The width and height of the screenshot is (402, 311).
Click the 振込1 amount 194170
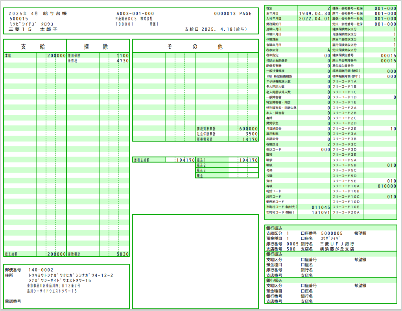tap(249, 160)
